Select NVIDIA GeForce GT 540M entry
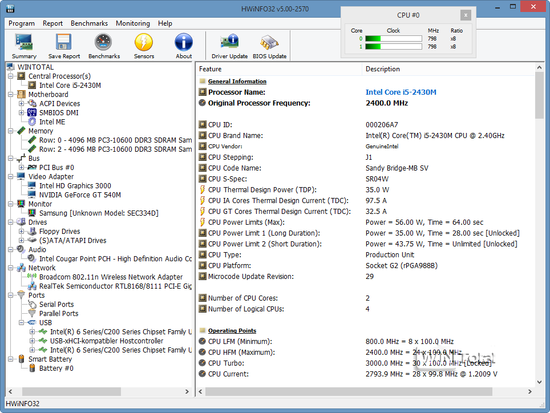Image resolution: width=550 pixels, height=413 pixels. pos(79,195)
